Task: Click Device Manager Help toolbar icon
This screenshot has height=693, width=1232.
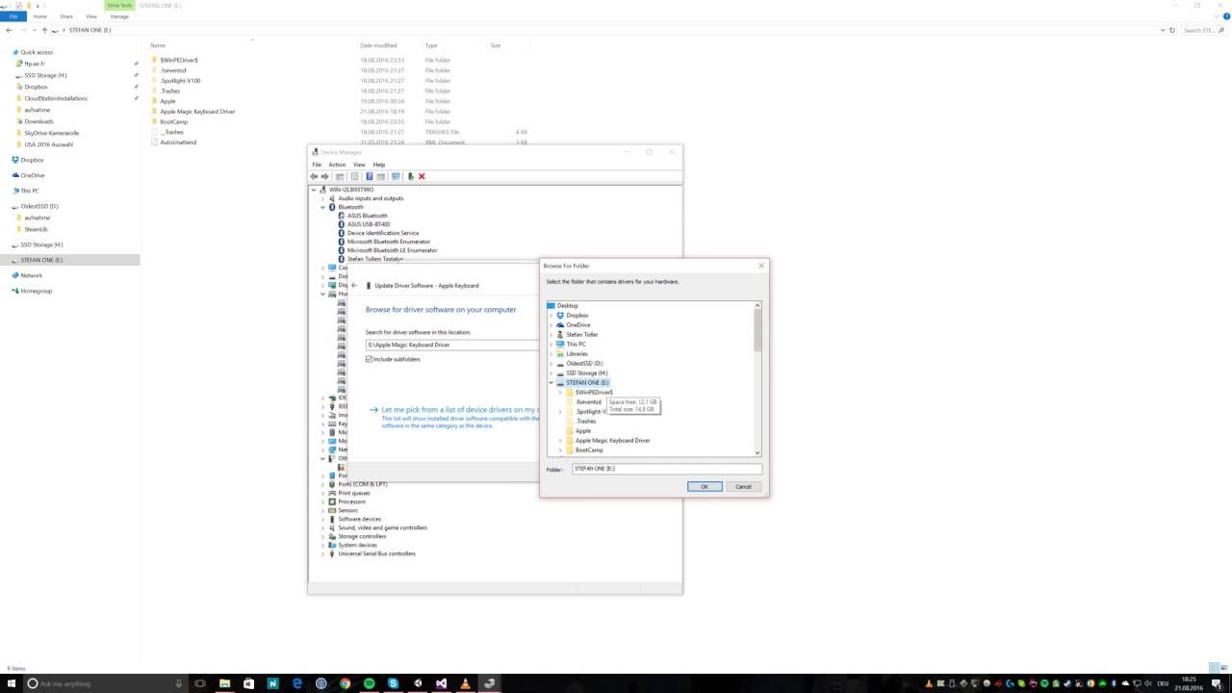Action: tap(369, 176)
